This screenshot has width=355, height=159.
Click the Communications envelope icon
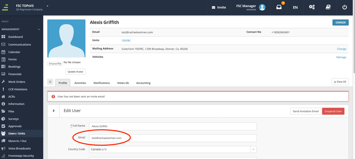point(4,45)
